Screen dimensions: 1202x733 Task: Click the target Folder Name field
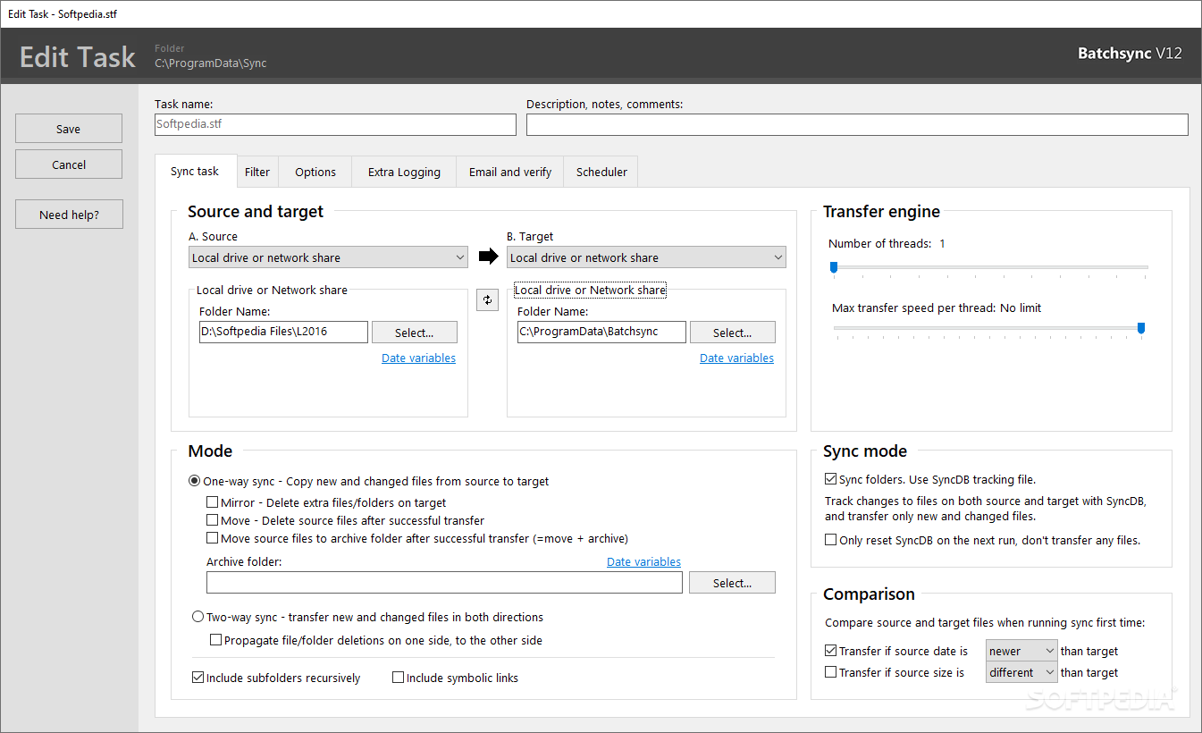point(601,332)
